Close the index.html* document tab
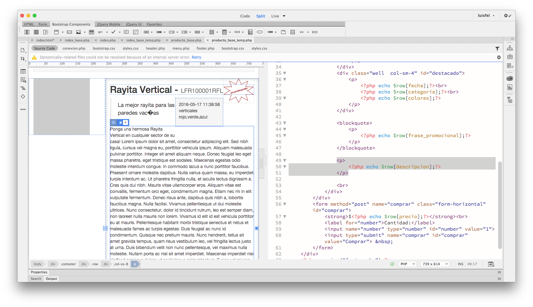533x307 pixels. [32, 40]
